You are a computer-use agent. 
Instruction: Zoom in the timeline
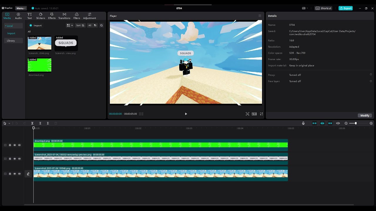pyautogui.click(x=371, y=123)
